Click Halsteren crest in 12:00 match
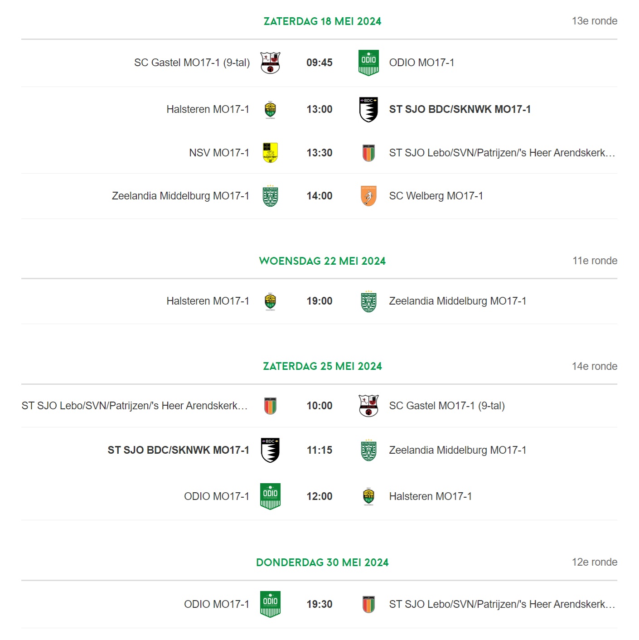This screenshot has height=640, width=639. tap(368, 496)
